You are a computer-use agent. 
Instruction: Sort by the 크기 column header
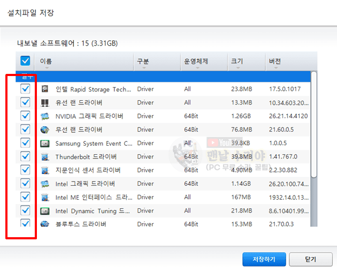coord(247,62)
